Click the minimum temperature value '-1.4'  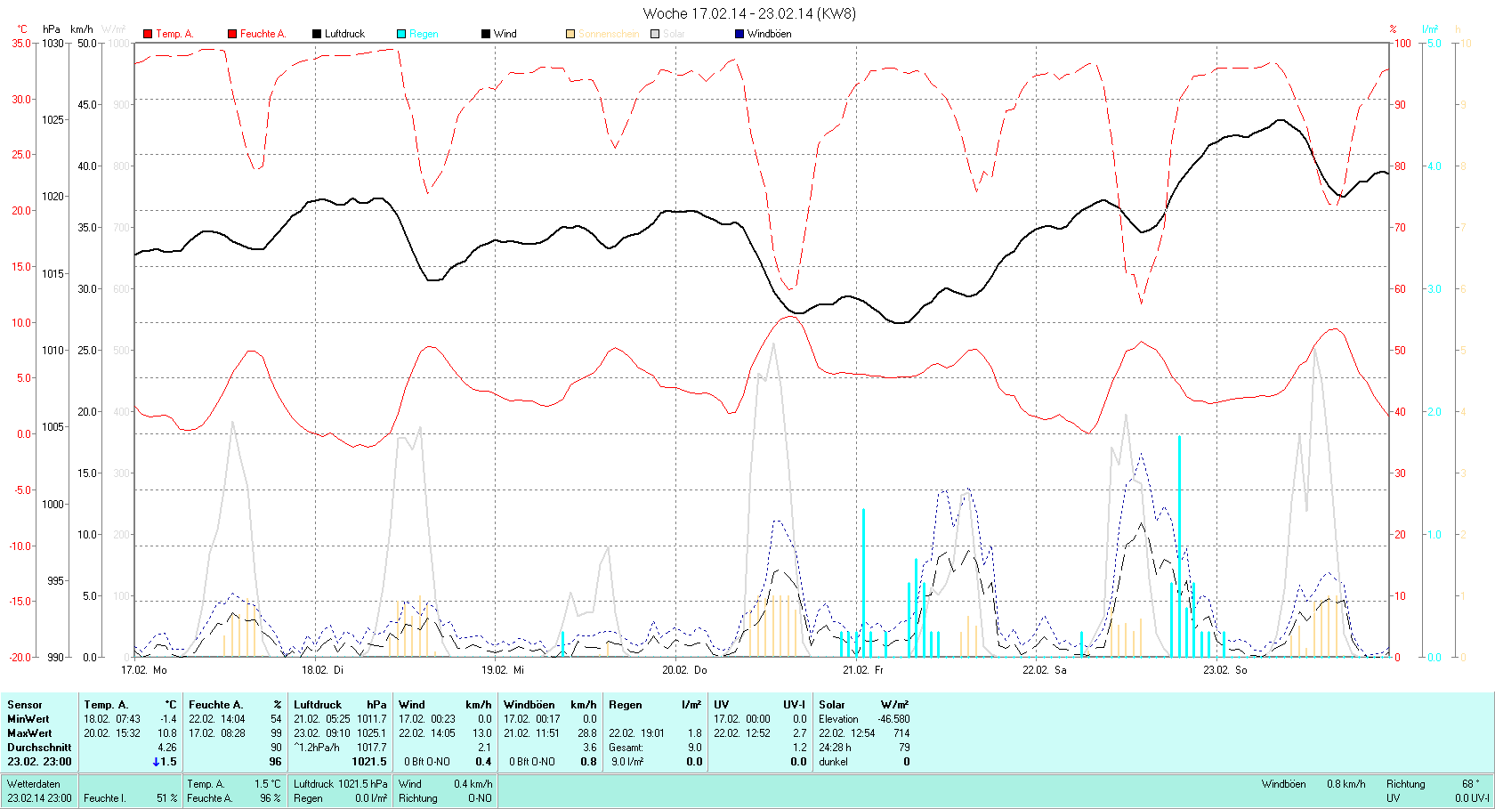(x=168, y=718)
